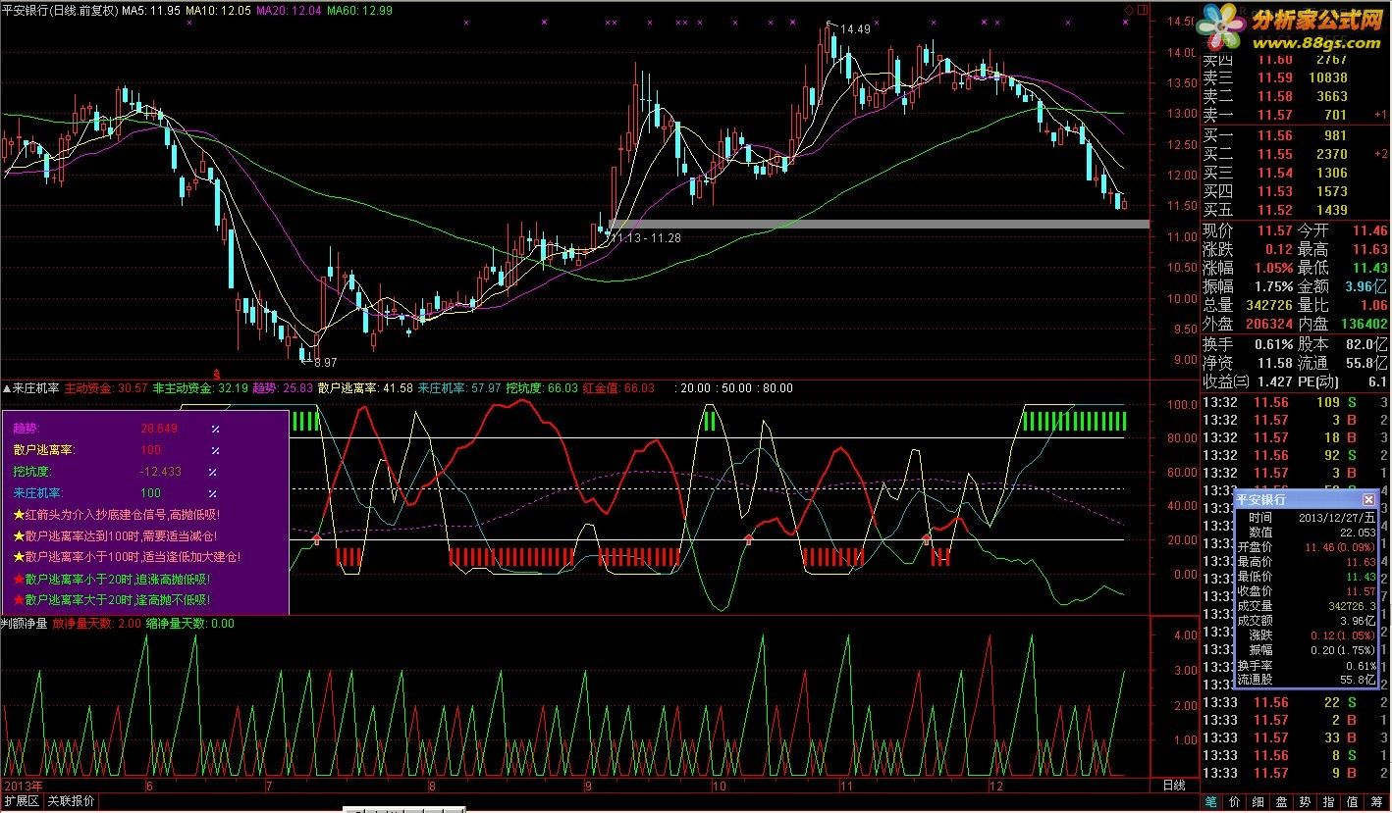Switch to the 笔 tab

1210,802
